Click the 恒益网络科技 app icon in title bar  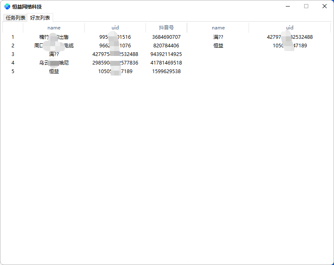click(x=7, y=7)
